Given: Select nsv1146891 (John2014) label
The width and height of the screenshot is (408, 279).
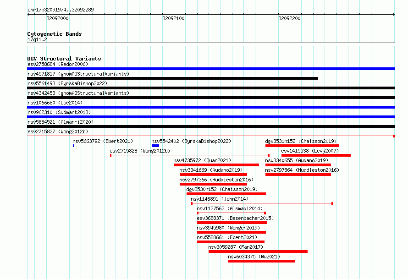Looking at the screenshot, I should pyautogui.click(x=220, y=199).
